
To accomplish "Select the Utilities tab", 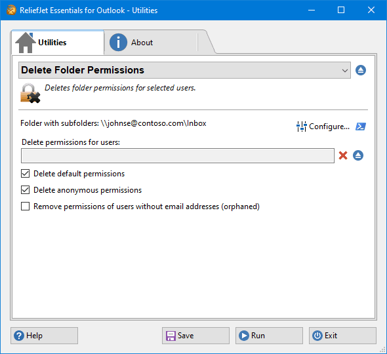I will (x=58, y=43).
